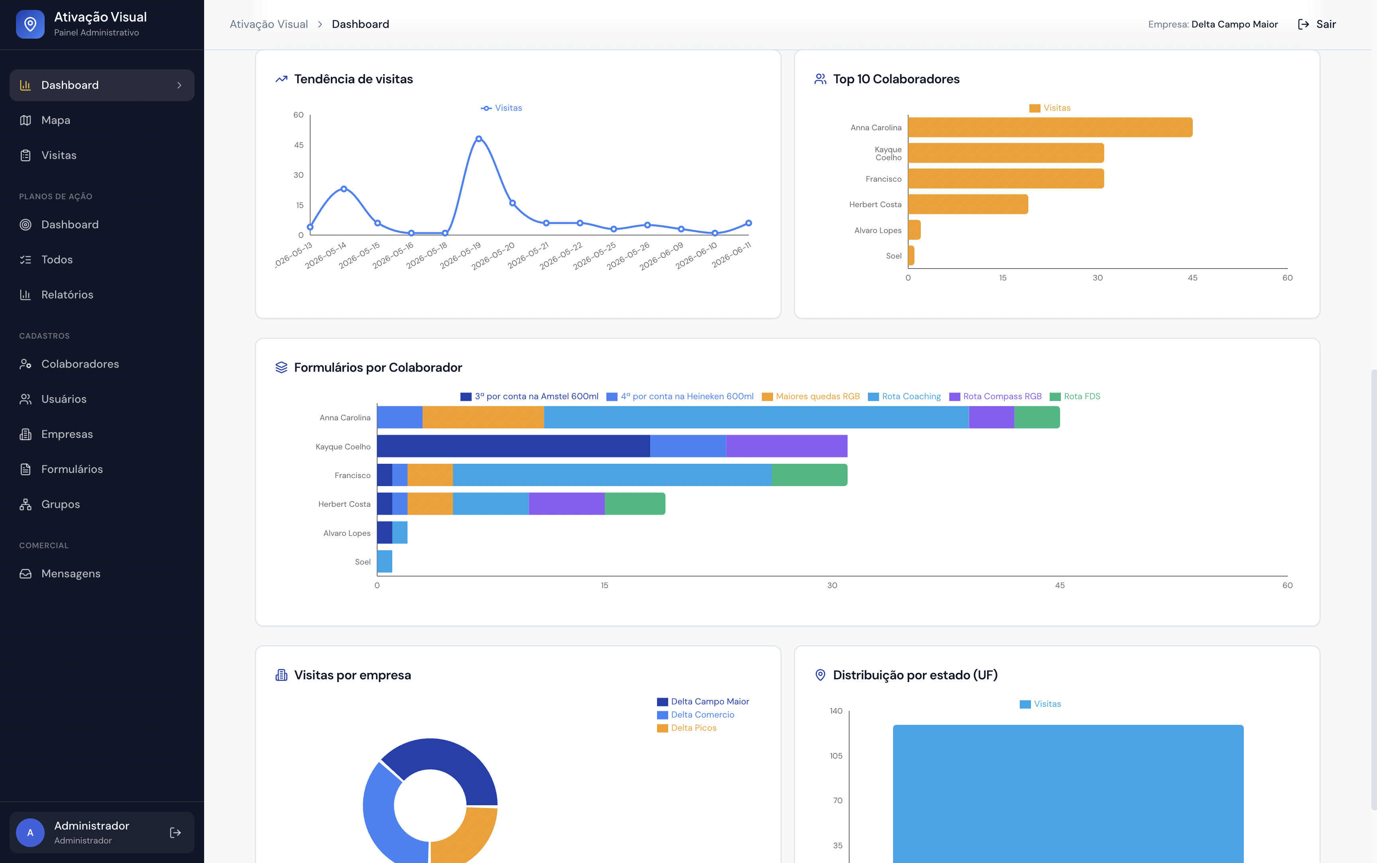This screenshot has width=1377, height=863.
Task: Open Planos de Ação Dashboard target icon
Action: 25,224
